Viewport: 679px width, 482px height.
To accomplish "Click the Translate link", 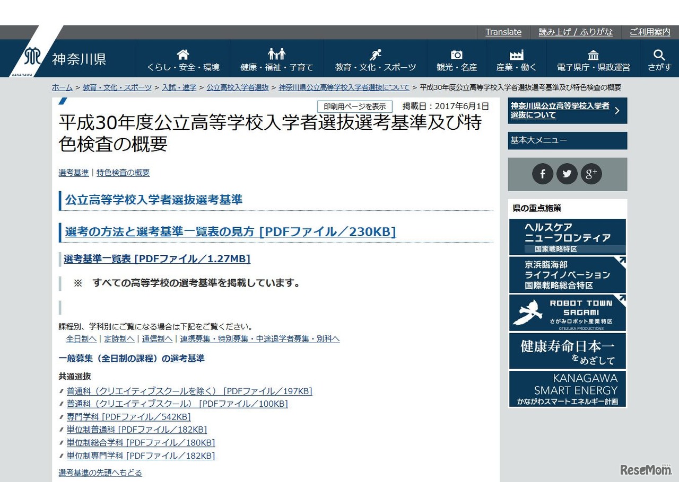I will pyautogui.click(x=503, y=32).
